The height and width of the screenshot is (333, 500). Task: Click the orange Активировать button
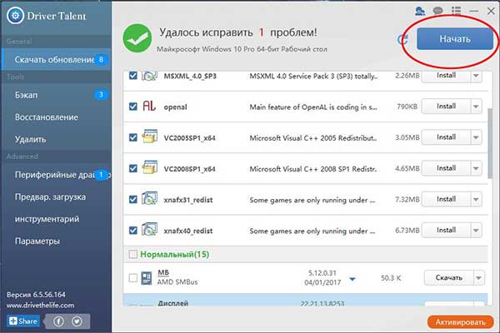[x=461, y=322]
